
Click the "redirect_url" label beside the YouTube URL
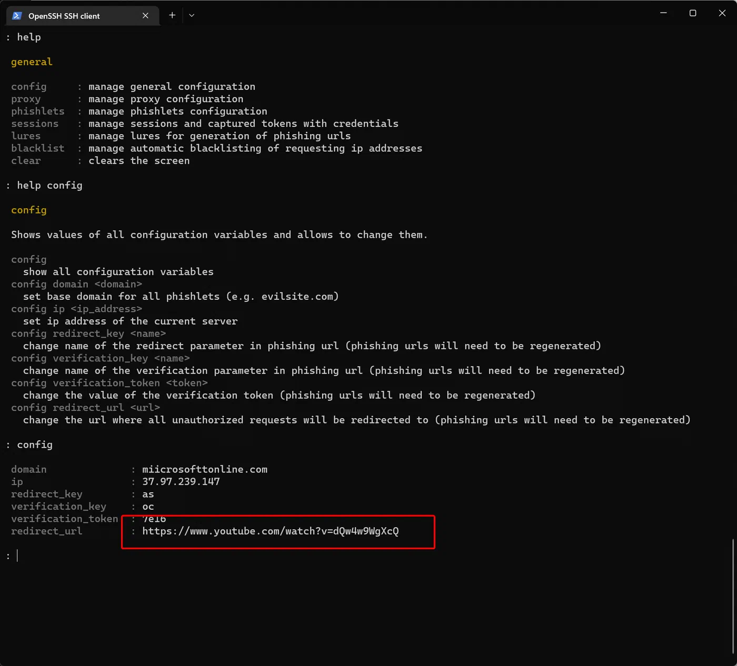[47, 531]
